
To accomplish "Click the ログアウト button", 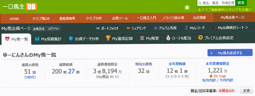I will tap(54, 29).
